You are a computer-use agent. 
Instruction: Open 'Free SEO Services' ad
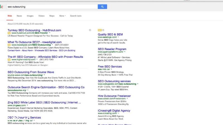click(x=110, y=66)
